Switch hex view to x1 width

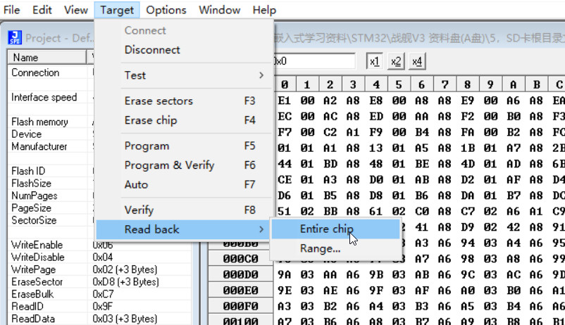point(375,61)
